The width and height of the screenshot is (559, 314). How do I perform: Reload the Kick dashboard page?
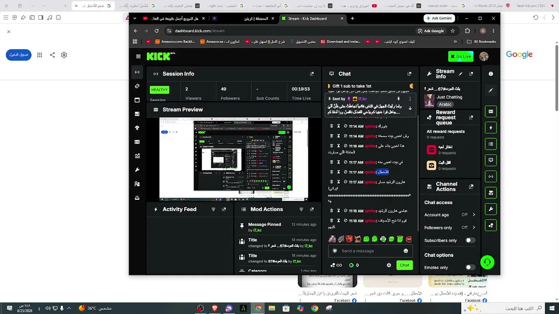point(156,31)
